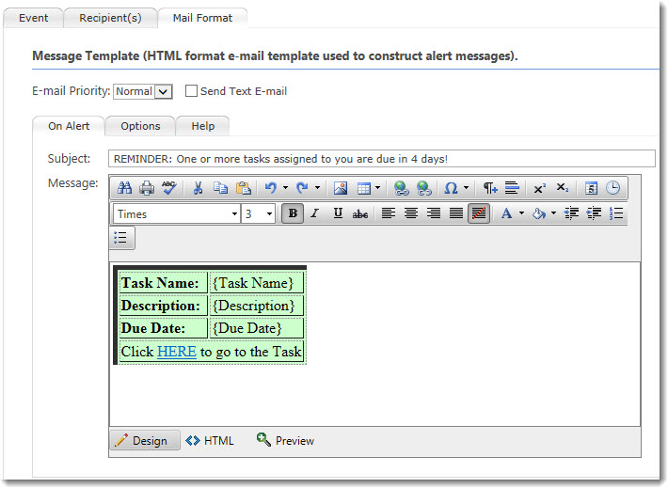Toggle Underline formatting button
This screenshot has height=488, width=668.
pyautogui.click(x=338, y=213)
